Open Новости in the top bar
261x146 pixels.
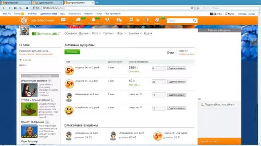[x=88, y=14]
